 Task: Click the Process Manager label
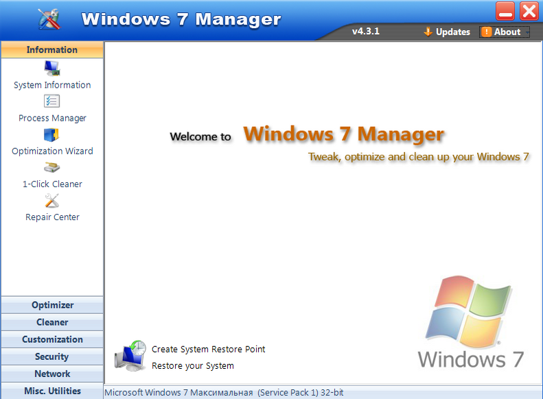52,118
